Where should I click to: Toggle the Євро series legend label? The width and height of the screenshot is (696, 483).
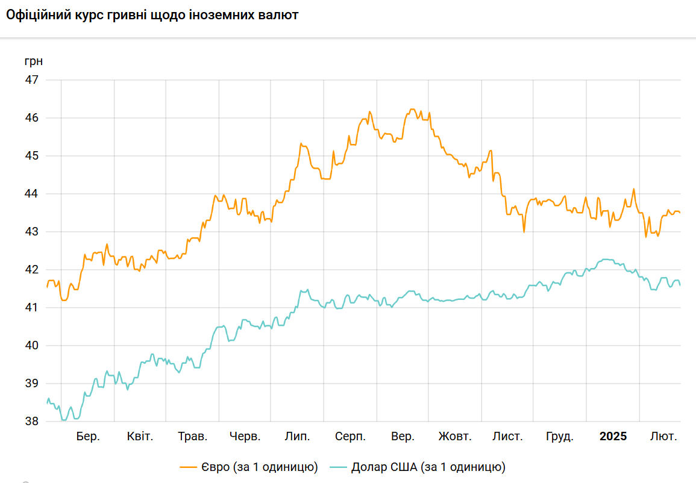(x=260, y=467)
